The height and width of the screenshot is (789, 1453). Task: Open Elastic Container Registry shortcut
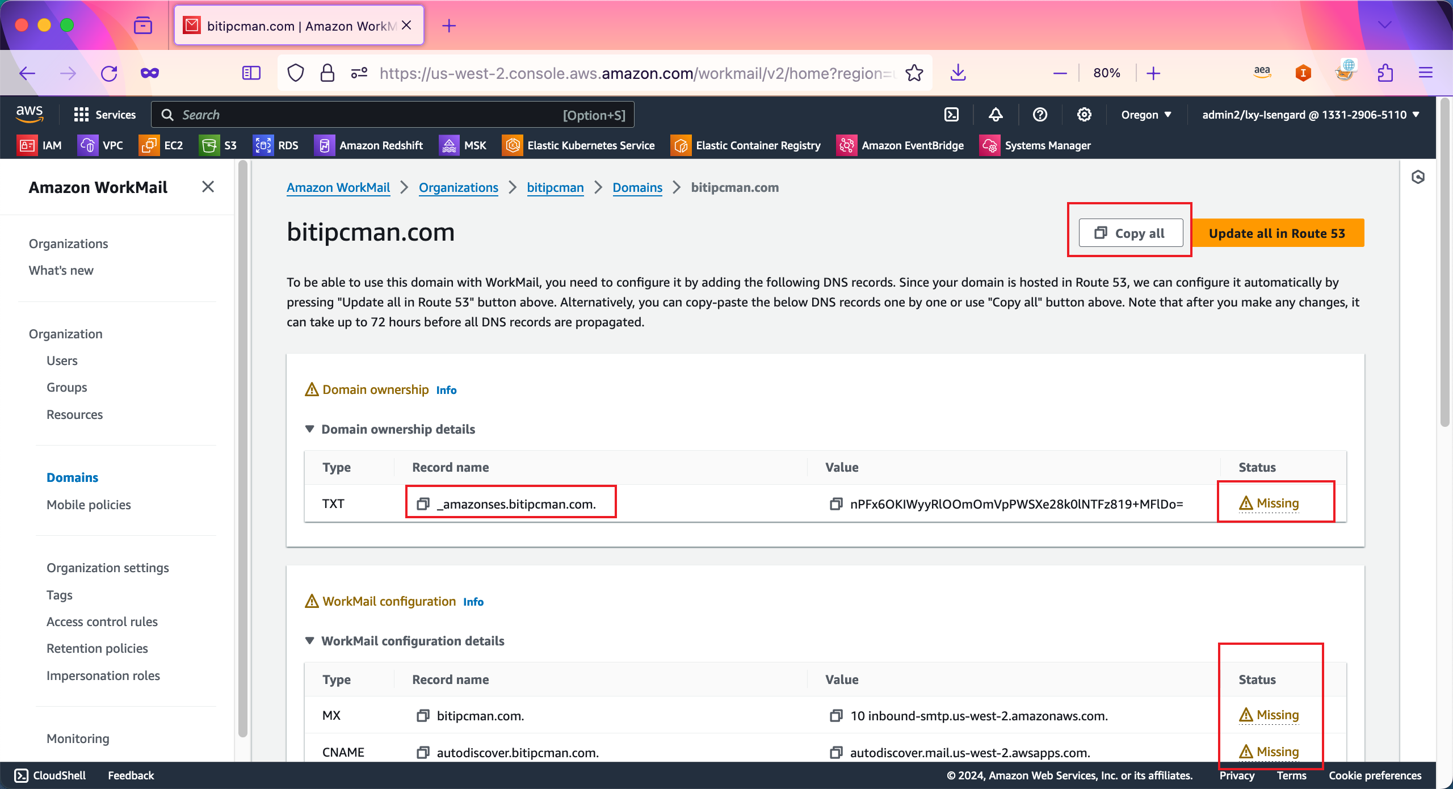746,145
